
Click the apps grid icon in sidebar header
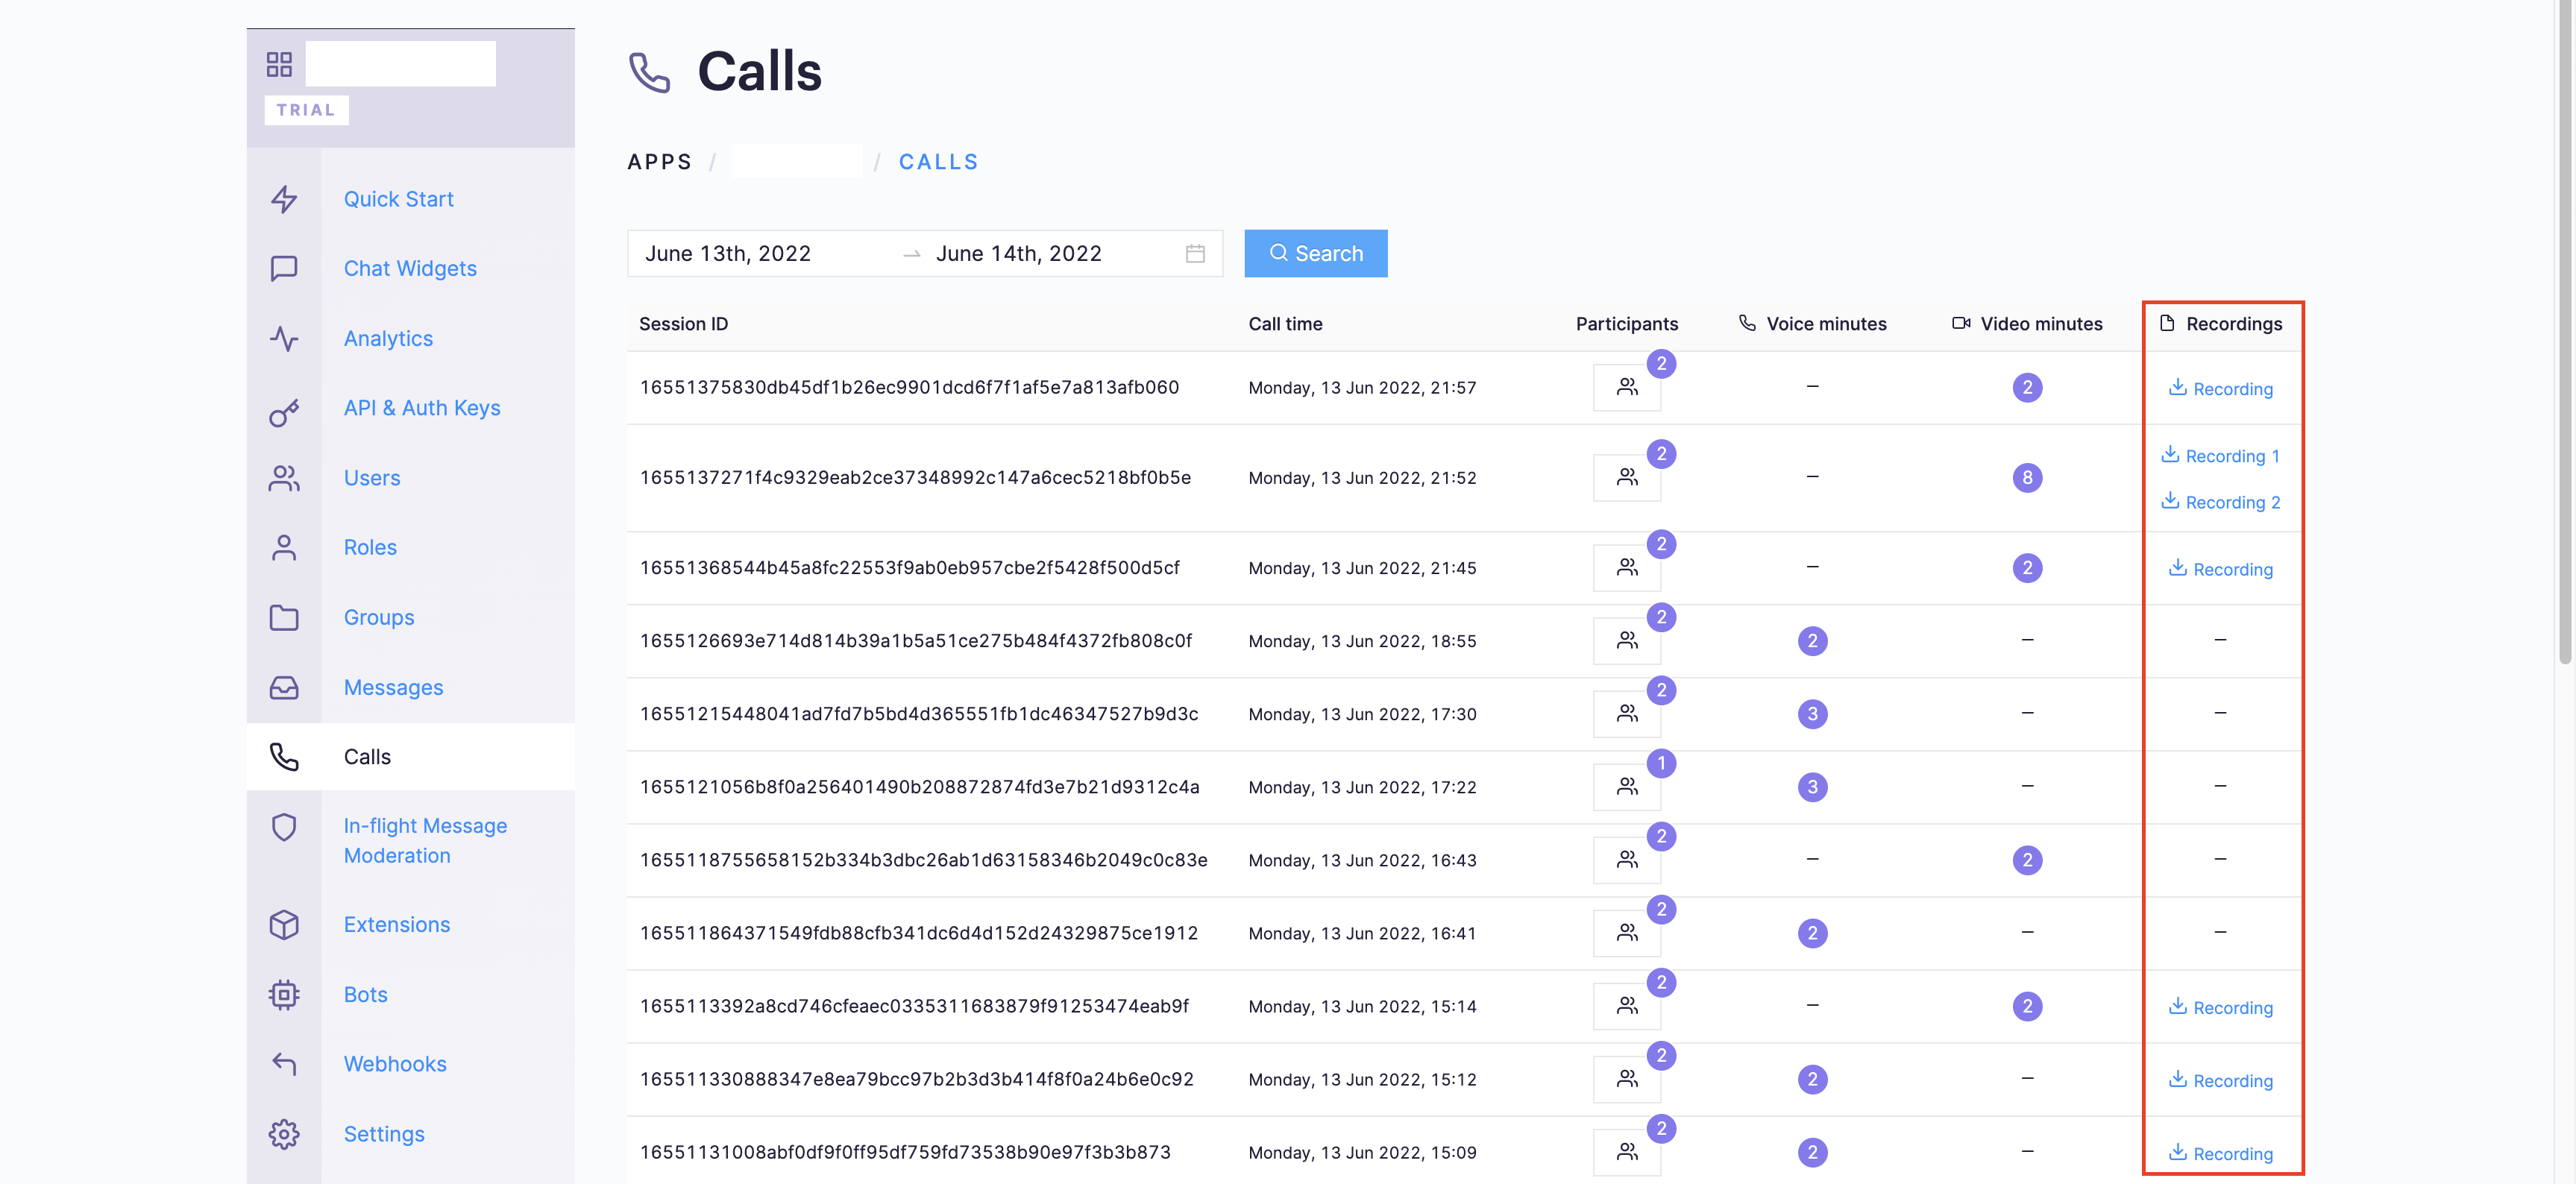(x=279, y=64)
